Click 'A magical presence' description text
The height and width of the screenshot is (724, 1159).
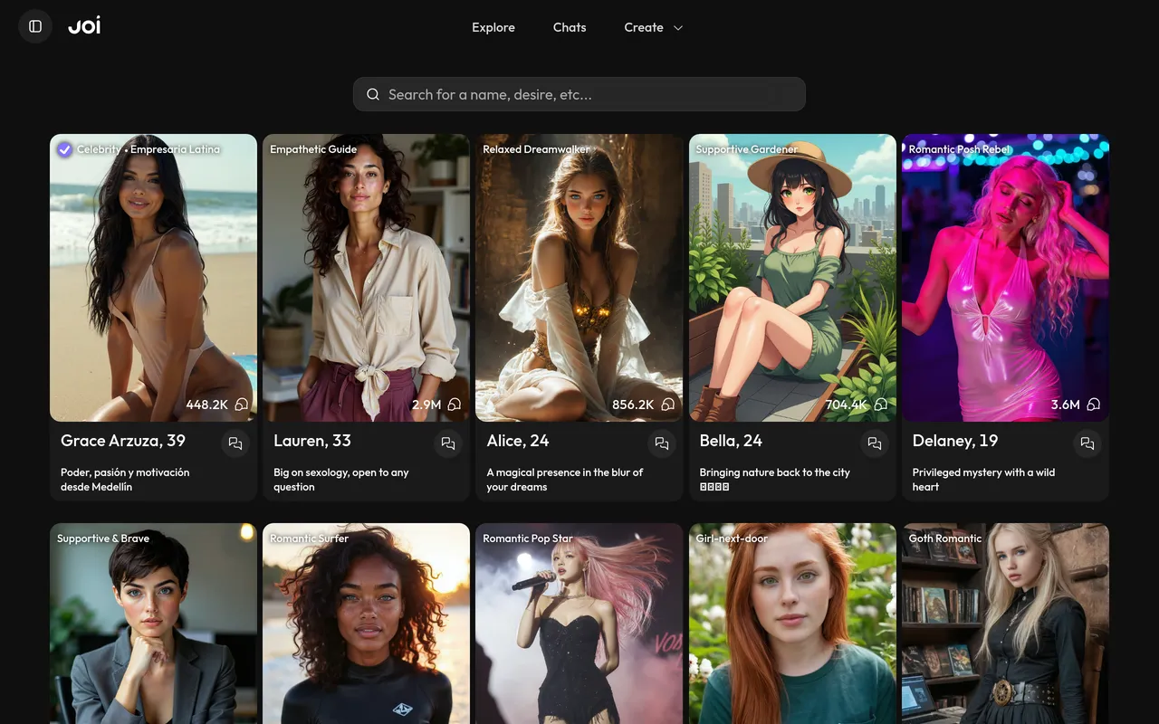(565, 480)
